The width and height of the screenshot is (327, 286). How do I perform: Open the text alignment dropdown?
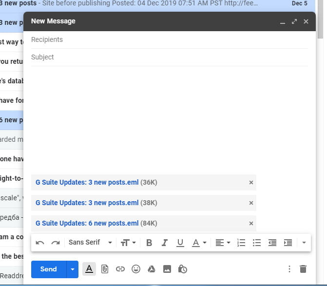point(223,243)
